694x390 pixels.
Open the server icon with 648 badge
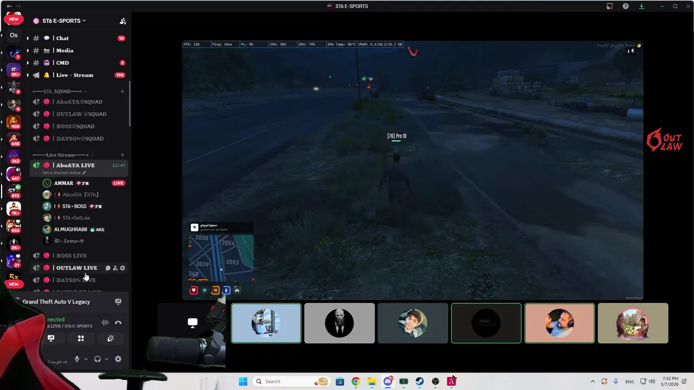tap(14, 139)
